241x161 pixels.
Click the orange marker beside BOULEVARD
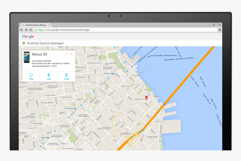click(x=131, y=75)
